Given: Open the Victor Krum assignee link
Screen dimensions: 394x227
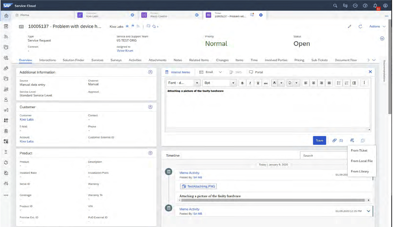Looking at the screenshot, I should point(125,51).
